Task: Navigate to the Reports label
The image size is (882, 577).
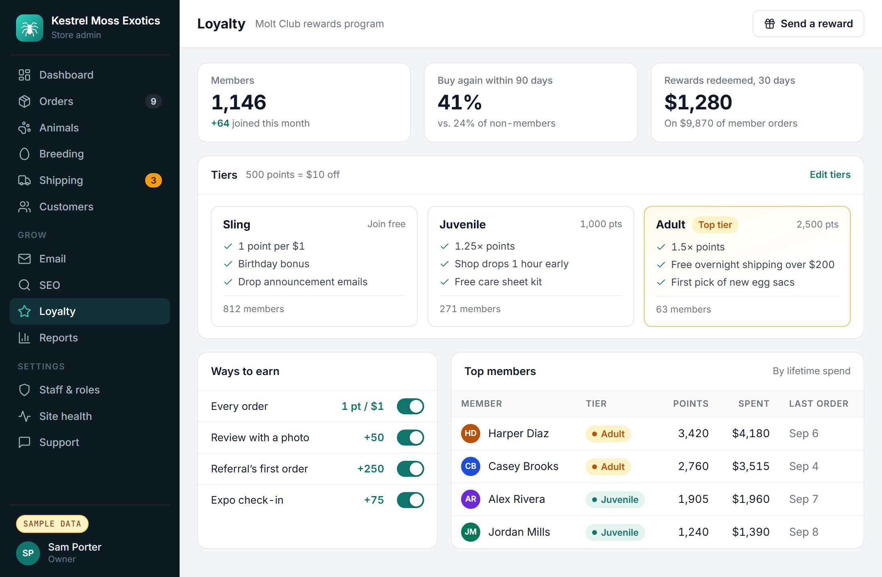Action: (x=59, y=338)
